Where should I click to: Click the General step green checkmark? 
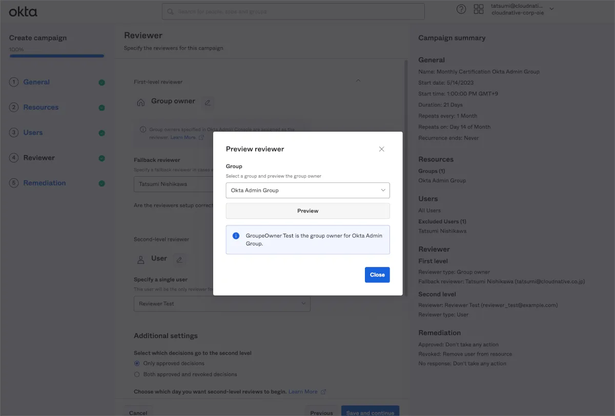point(101,82)
